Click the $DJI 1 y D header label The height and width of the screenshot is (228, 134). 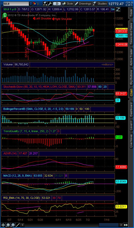(x=10, y=10)
